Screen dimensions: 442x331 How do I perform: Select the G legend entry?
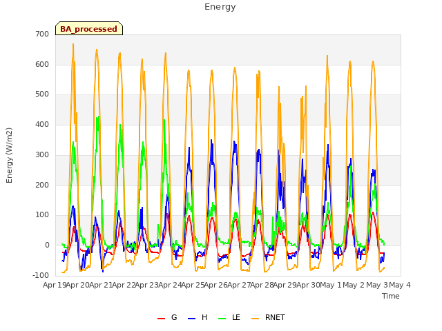[167, 317]
